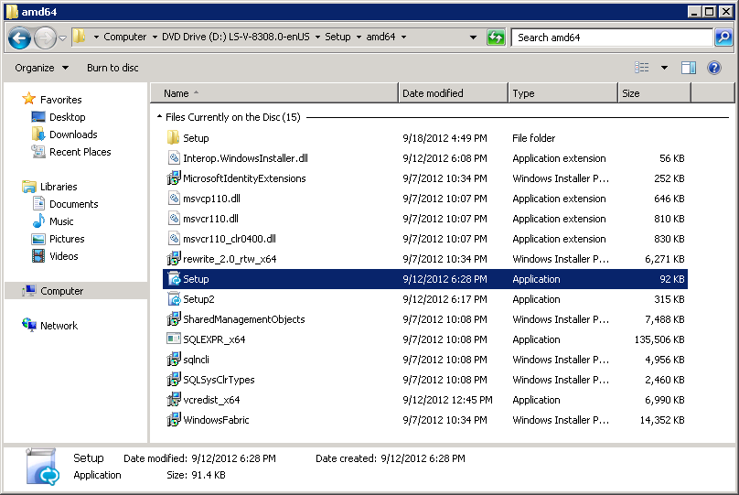Click Burn to disc
The width and height of the screenshot is (739, 495).
tap(112, 68)
